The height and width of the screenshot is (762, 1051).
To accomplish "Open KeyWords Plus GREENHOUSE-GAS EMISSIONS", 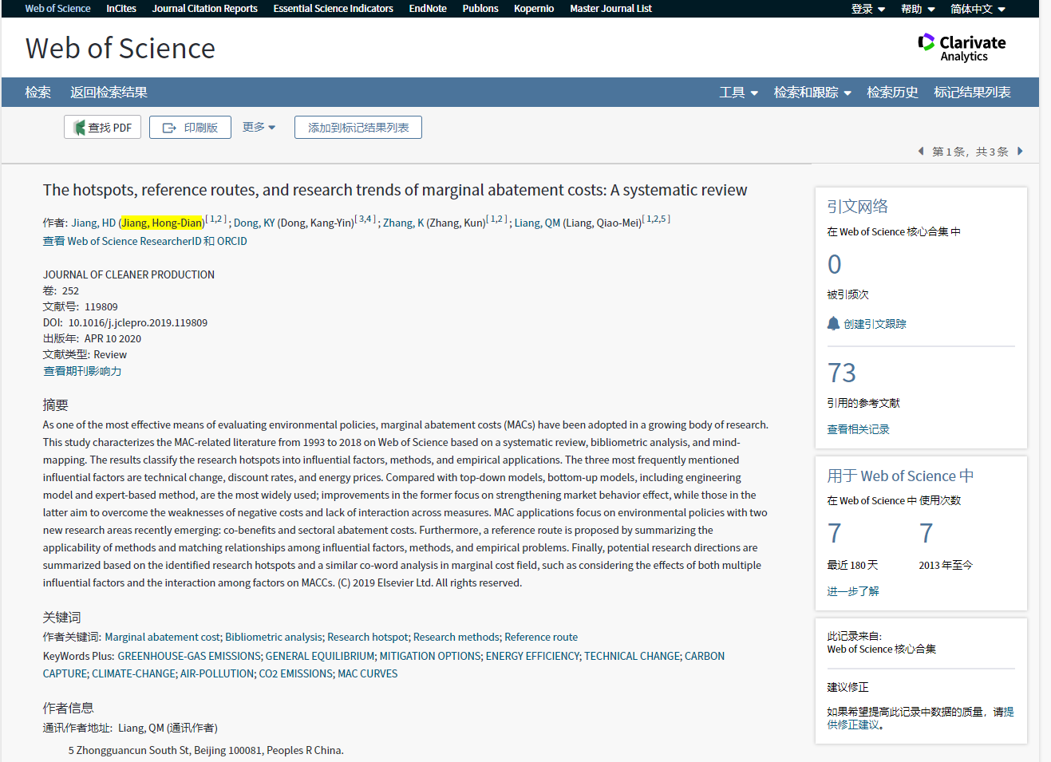I will (x=189, y=656).
